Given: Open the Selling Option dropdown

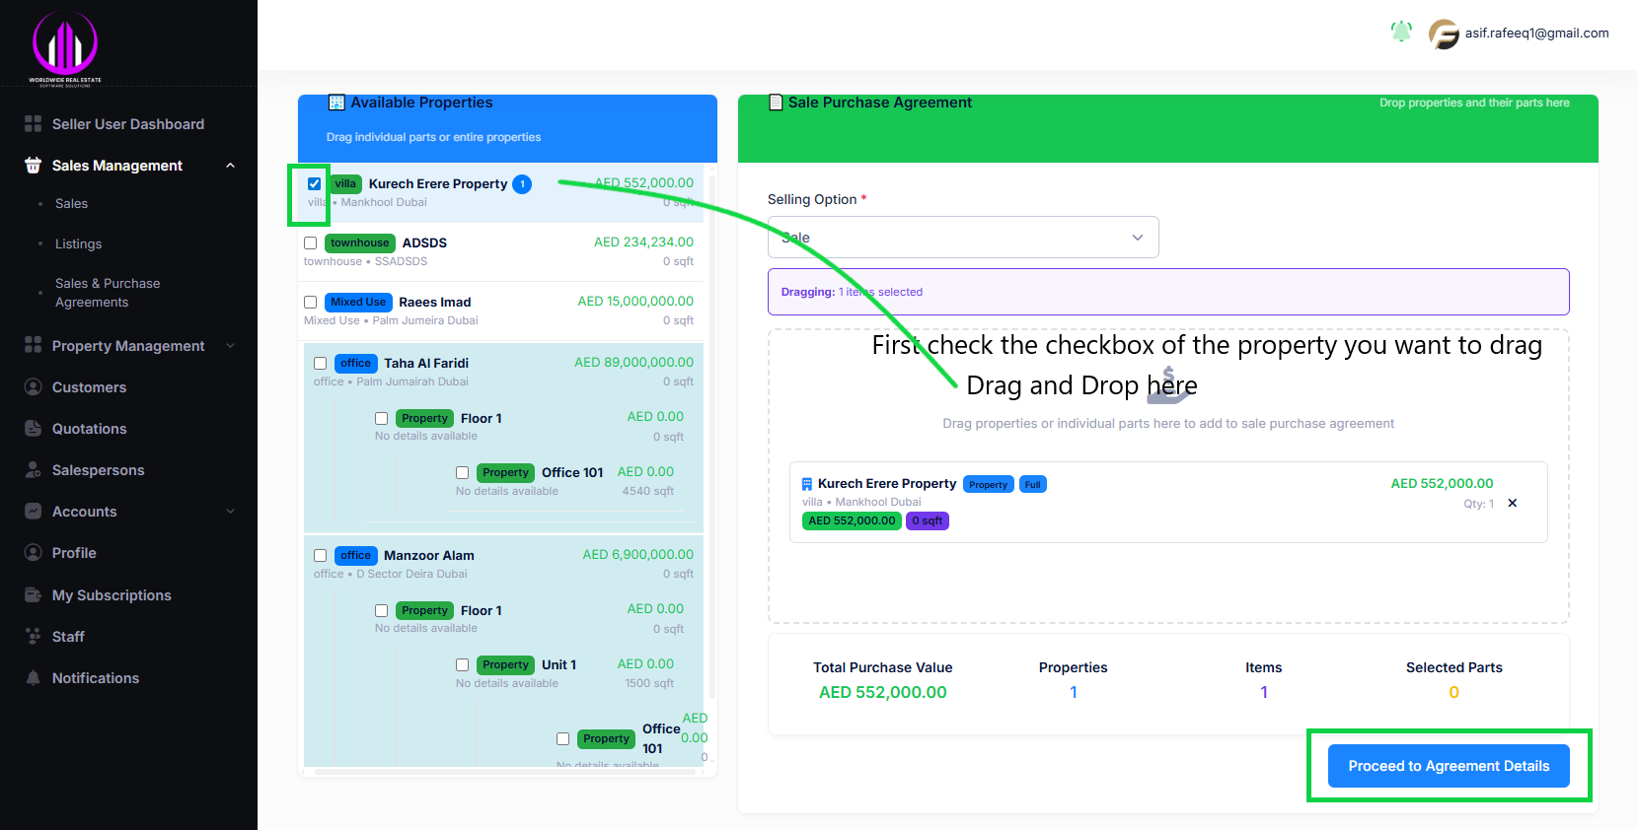Looking at the screenshot, I should tap(962, 238).
